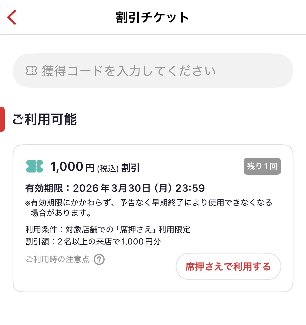
Task: Tap the 利用条件 席押さえ利用限定 line
Action: [108, 230]
